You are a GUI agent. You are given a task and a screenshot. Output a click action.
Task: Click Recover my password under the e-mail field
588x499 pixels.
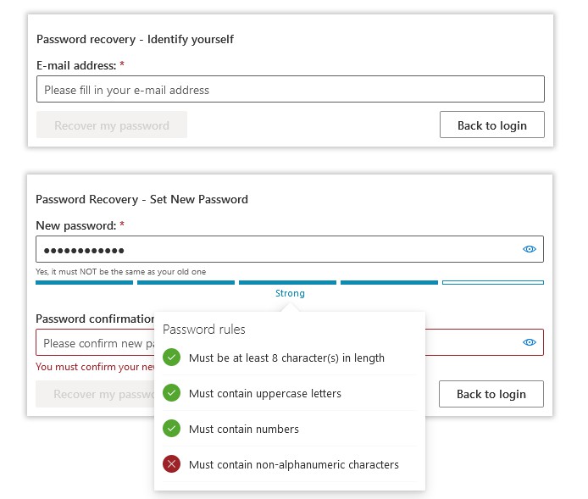[112, 125]
